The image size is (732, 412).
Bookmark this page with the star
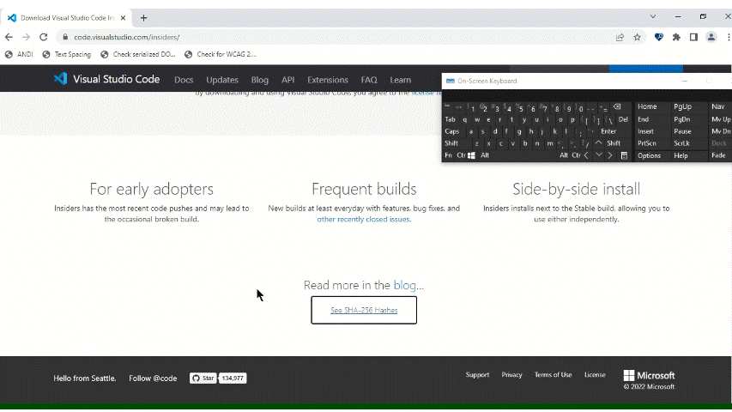[638, 37]
